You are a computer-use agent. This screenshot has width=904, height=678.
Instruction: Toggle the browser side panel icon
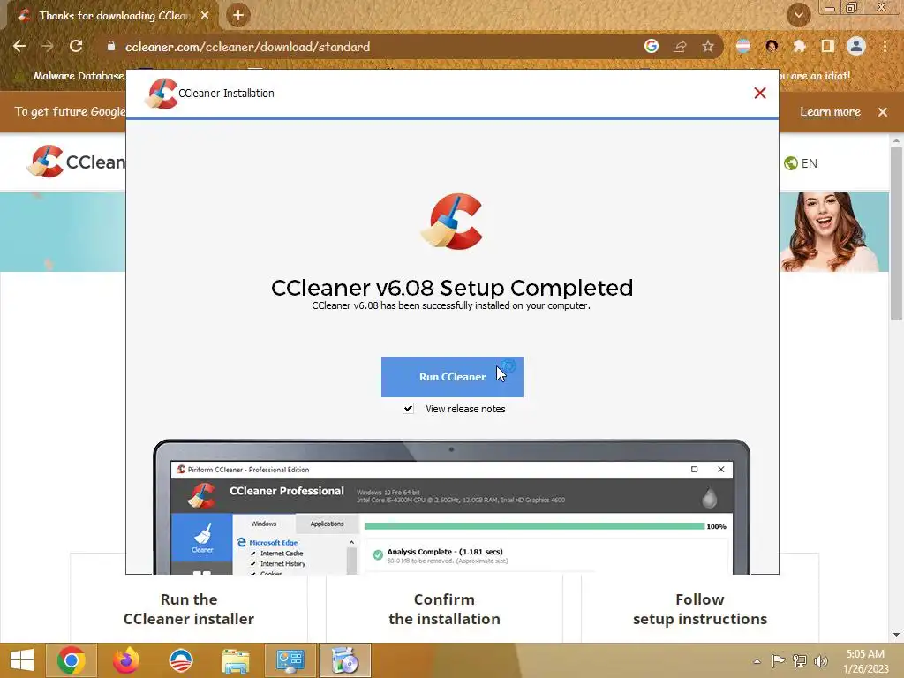point(827,46)
